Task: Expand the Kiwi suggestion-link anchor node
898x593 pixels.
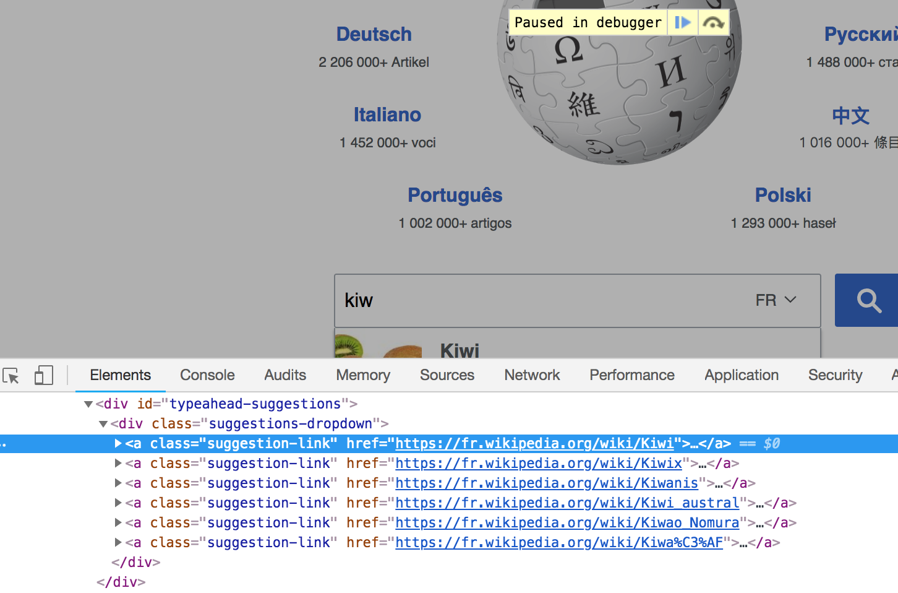Action: click(118, 443)
